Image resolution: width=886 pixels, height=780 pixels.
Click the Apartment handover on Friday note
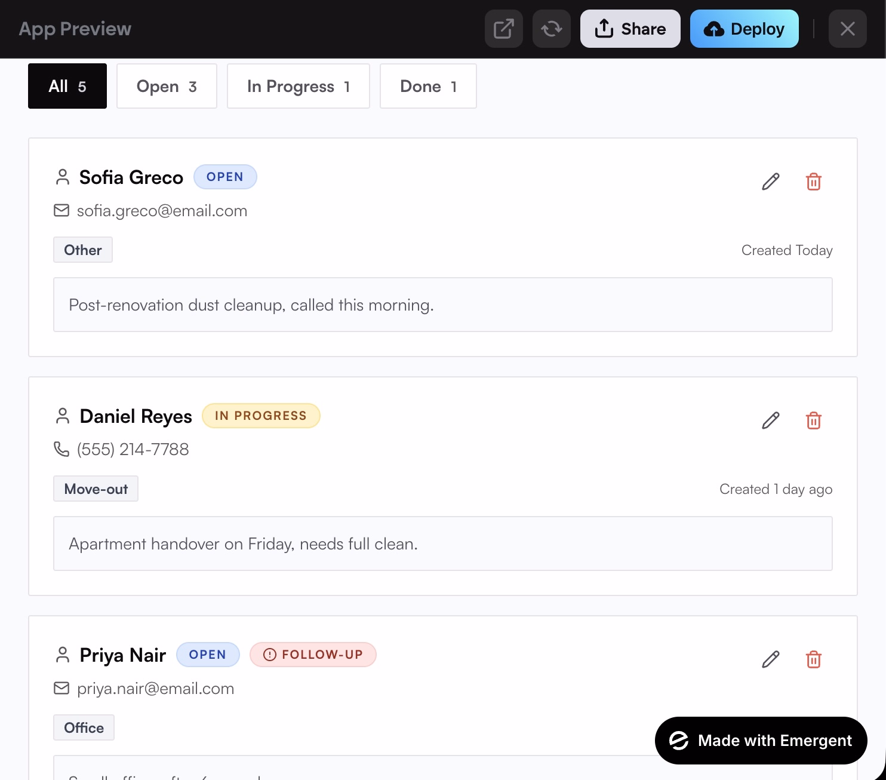coord(443,543)
